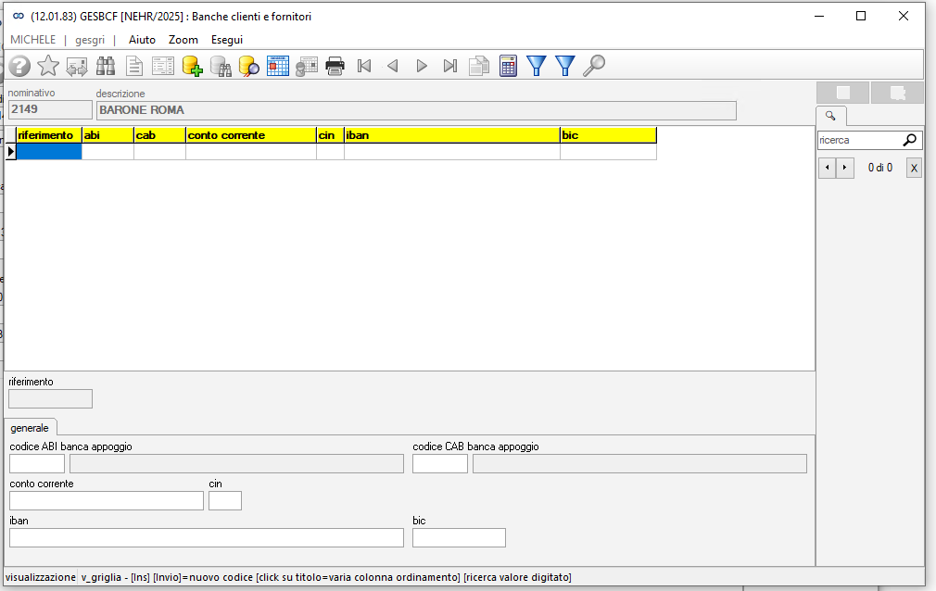Click the help question mark icon
Screen dimensions: 936x591
point(19,66)
